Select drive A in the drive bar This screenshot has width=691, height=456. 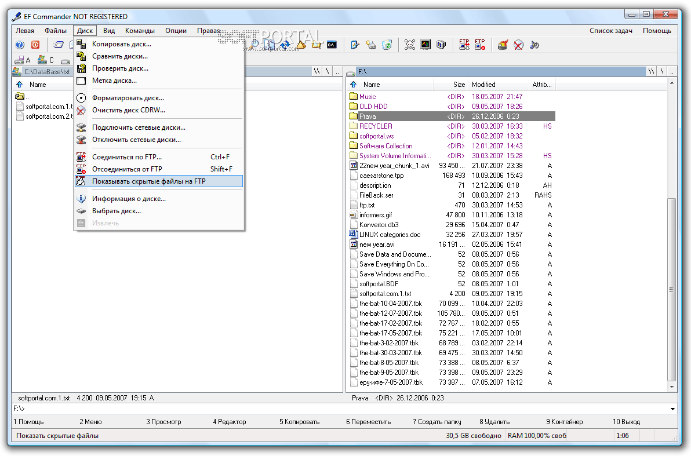(x=23, y=60)
